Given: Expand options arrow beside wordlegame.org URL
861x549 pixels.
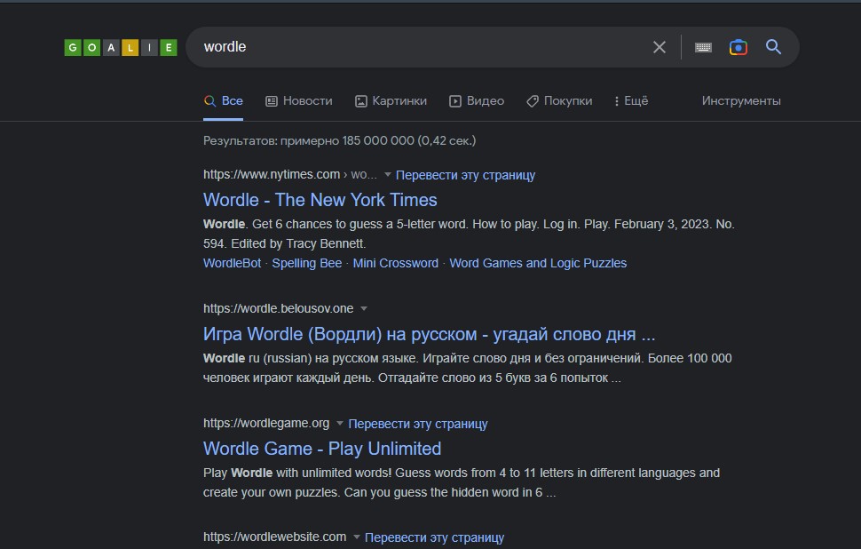Looking at the screenshot, I should [x=340, y=424].
